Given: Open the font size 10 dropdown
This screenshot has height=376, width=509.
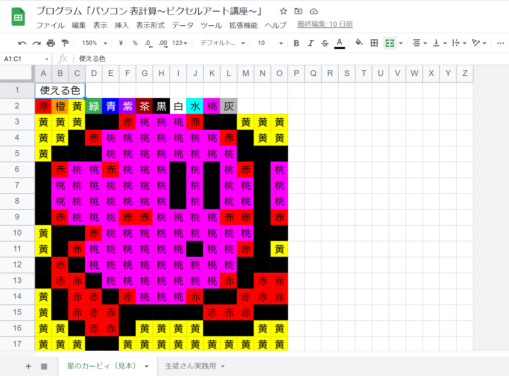Looking at the screenshot, I should [270, 43].
